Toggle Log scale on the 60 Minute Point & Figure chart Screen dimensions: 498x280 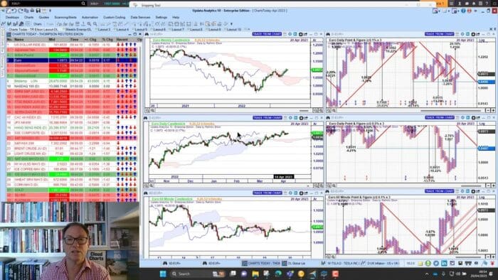point(482,198)
